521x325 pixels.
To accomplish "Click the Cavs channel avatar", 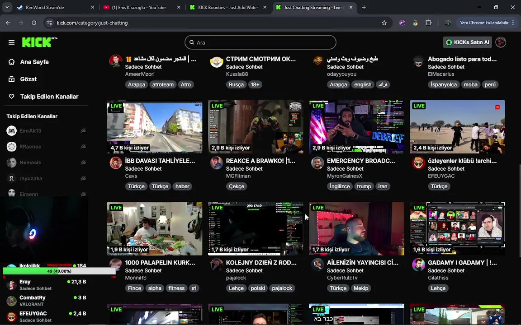I will [x=116, y=163].
